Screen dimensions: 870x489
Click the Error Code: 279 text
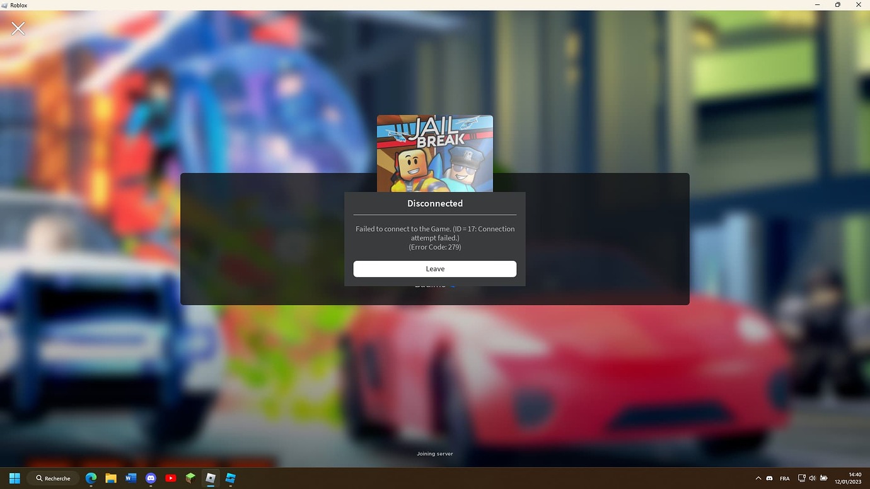435,247
